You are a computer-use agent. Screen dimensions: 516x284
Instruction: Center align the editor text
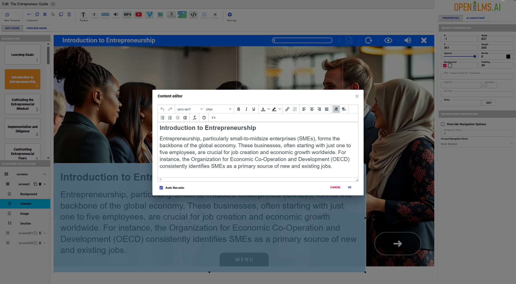[312, 109]
